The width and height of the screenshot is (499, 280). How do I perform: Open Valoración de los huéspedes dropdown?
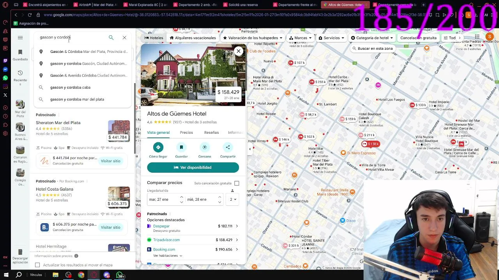click(x=253, y=38)
